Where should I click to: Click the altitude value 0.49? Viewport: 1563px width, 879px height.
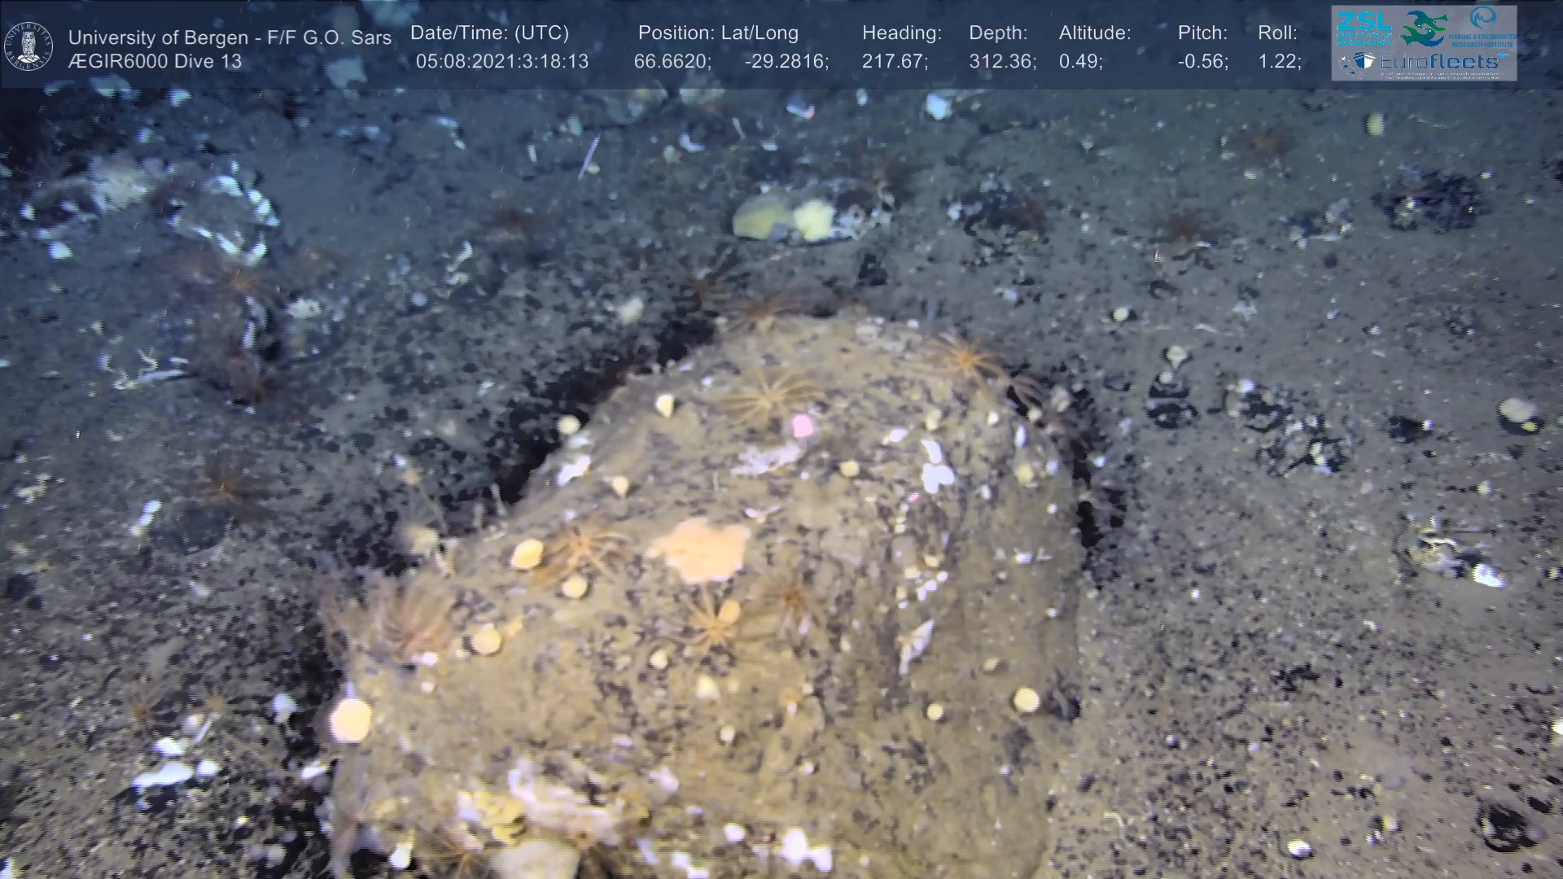tap(1080, 62)
